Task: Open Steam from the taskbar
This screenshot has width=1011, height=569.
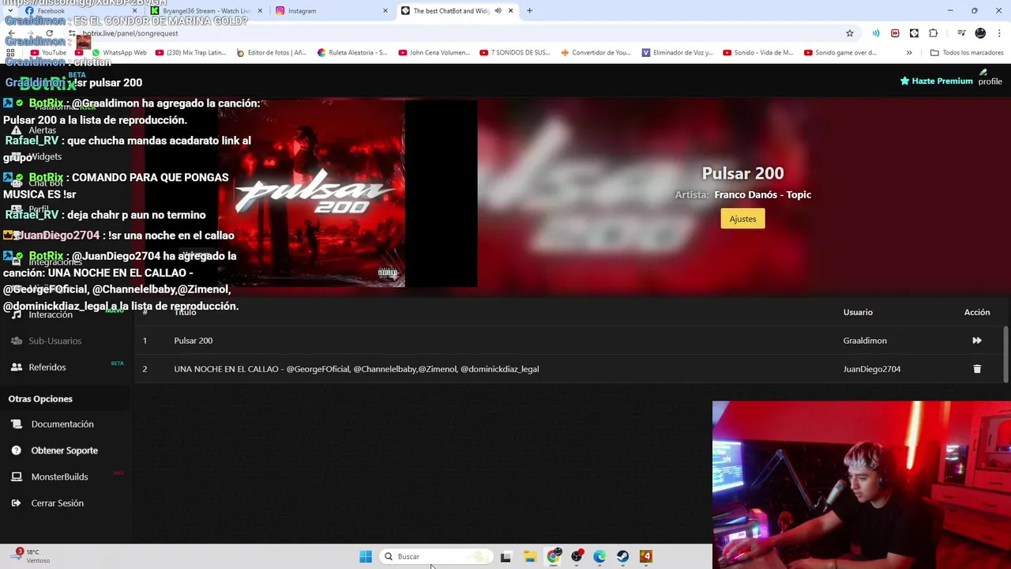Action: coord(622,556)
